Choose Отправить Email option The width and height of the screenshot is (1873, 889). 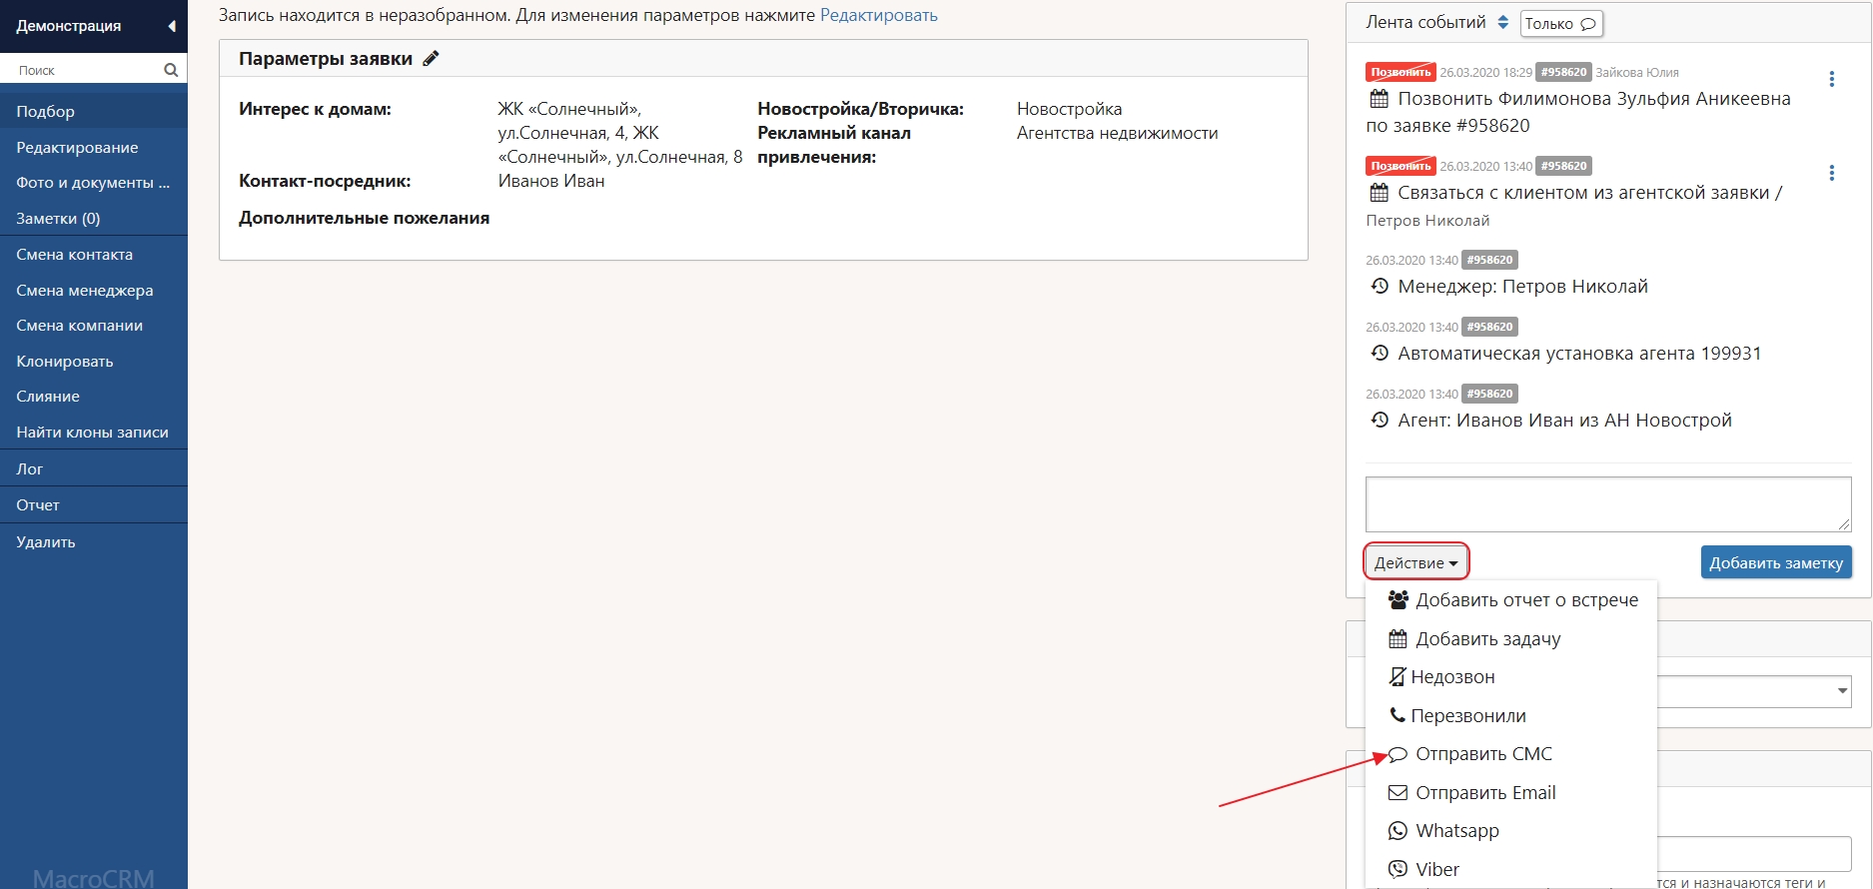pyautogui.click(x=1484, y=793)
